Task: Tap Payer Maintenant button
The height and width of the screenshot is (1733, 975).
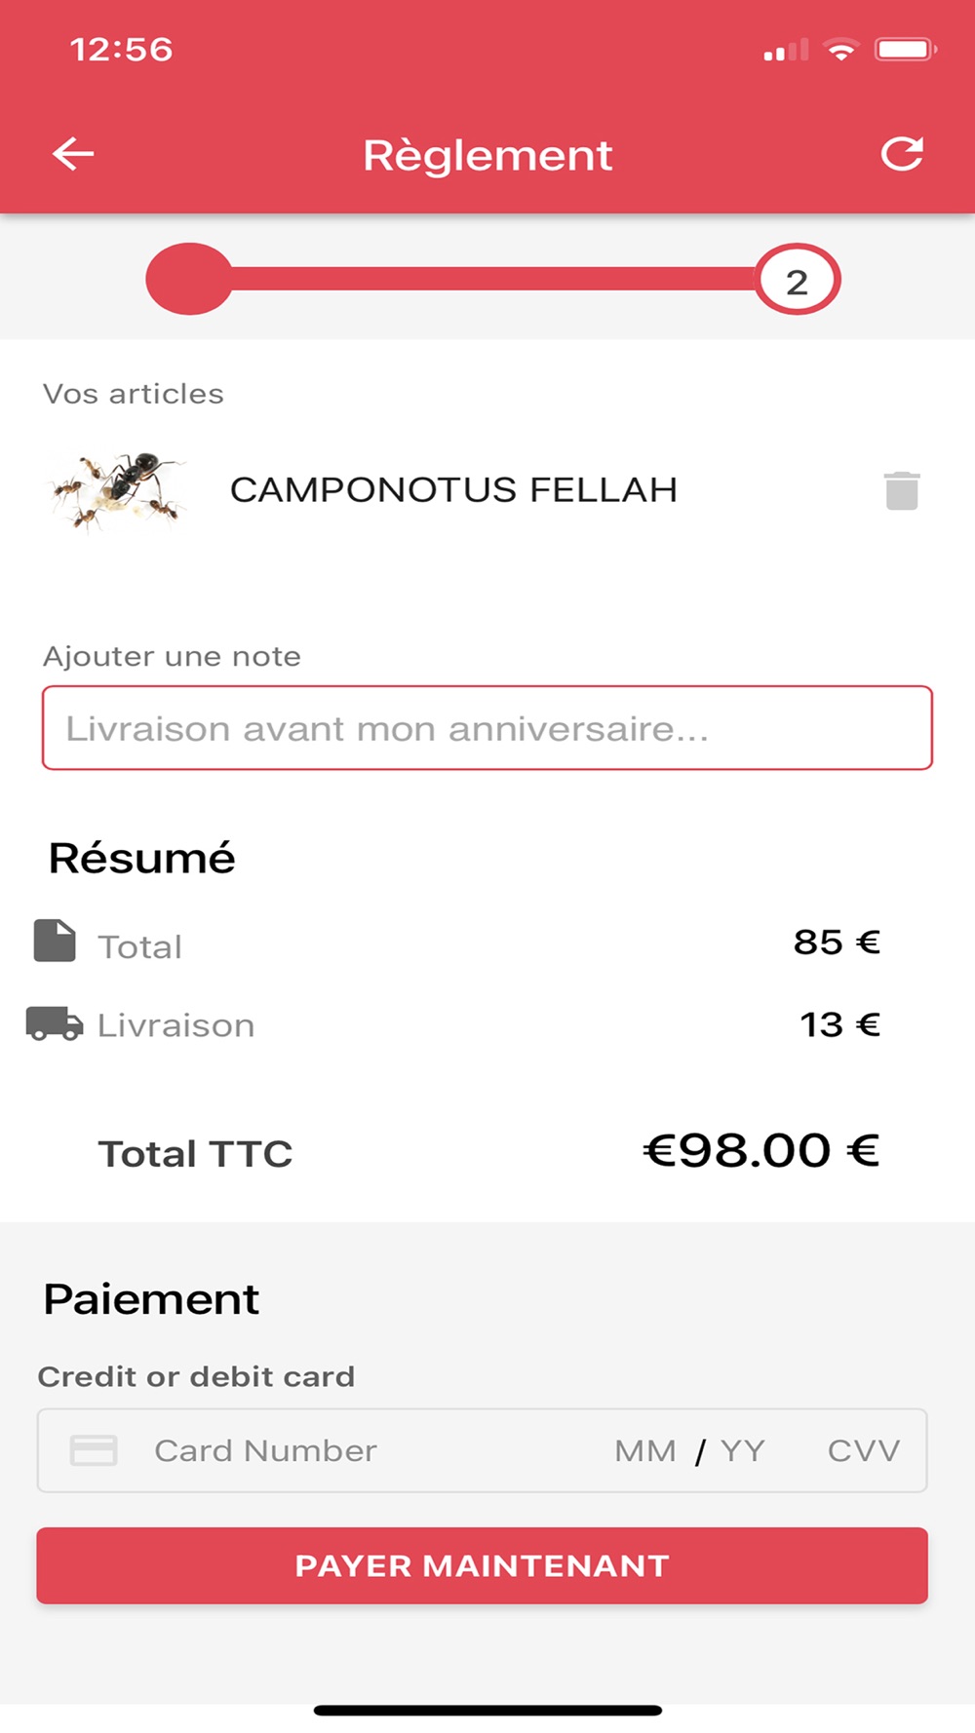Action: point(483,1565)
